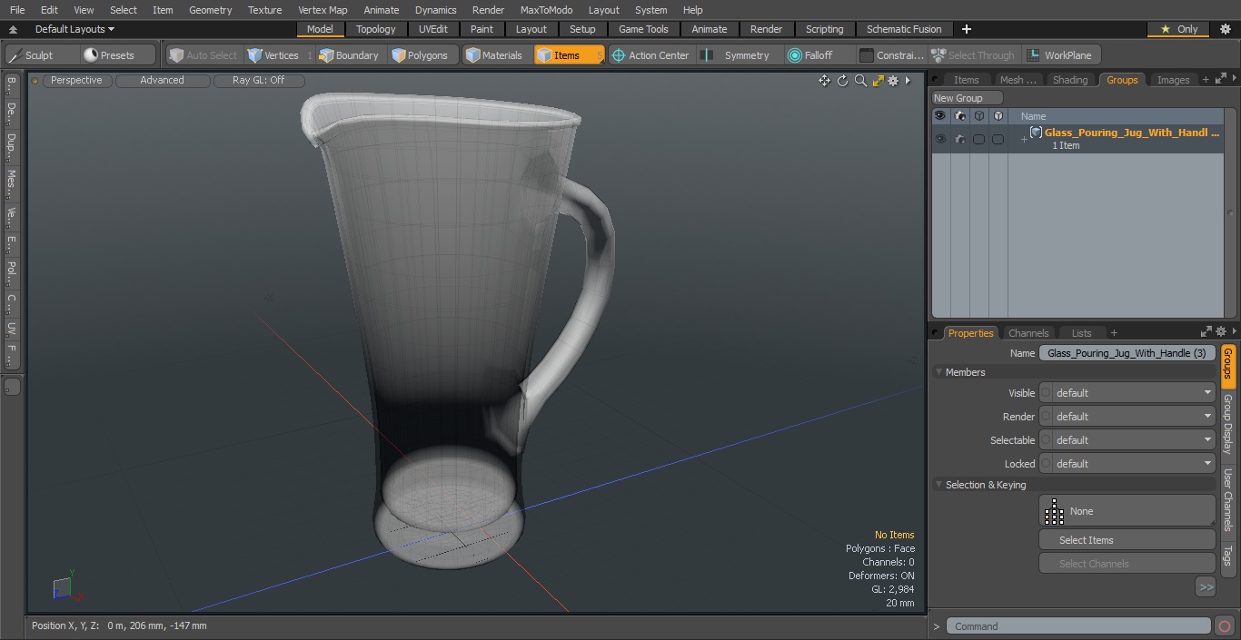This screenshot has width=1241, height=640.
Task: Click the Name field for the group
Action: [1127, 353]
